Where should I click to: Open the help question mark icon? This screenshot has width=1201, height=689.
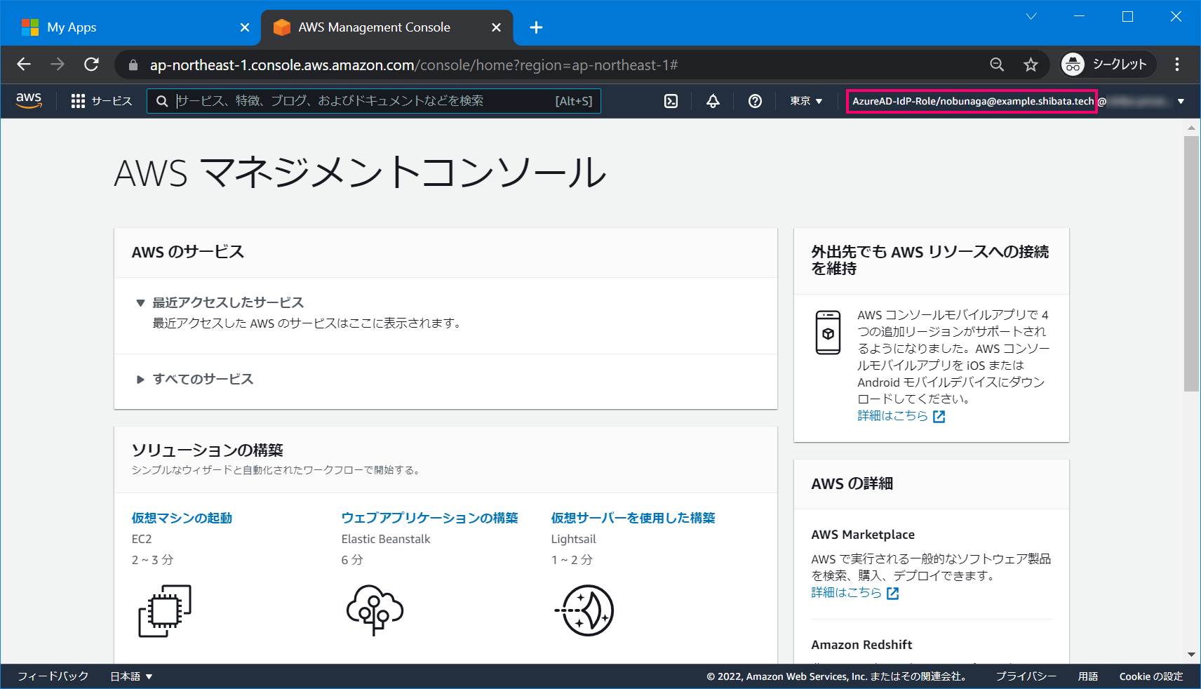[755, 101]
